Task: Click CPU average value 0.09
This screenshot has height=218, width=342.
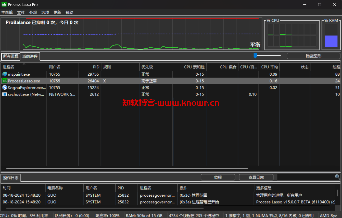Action: click(273, 74)
